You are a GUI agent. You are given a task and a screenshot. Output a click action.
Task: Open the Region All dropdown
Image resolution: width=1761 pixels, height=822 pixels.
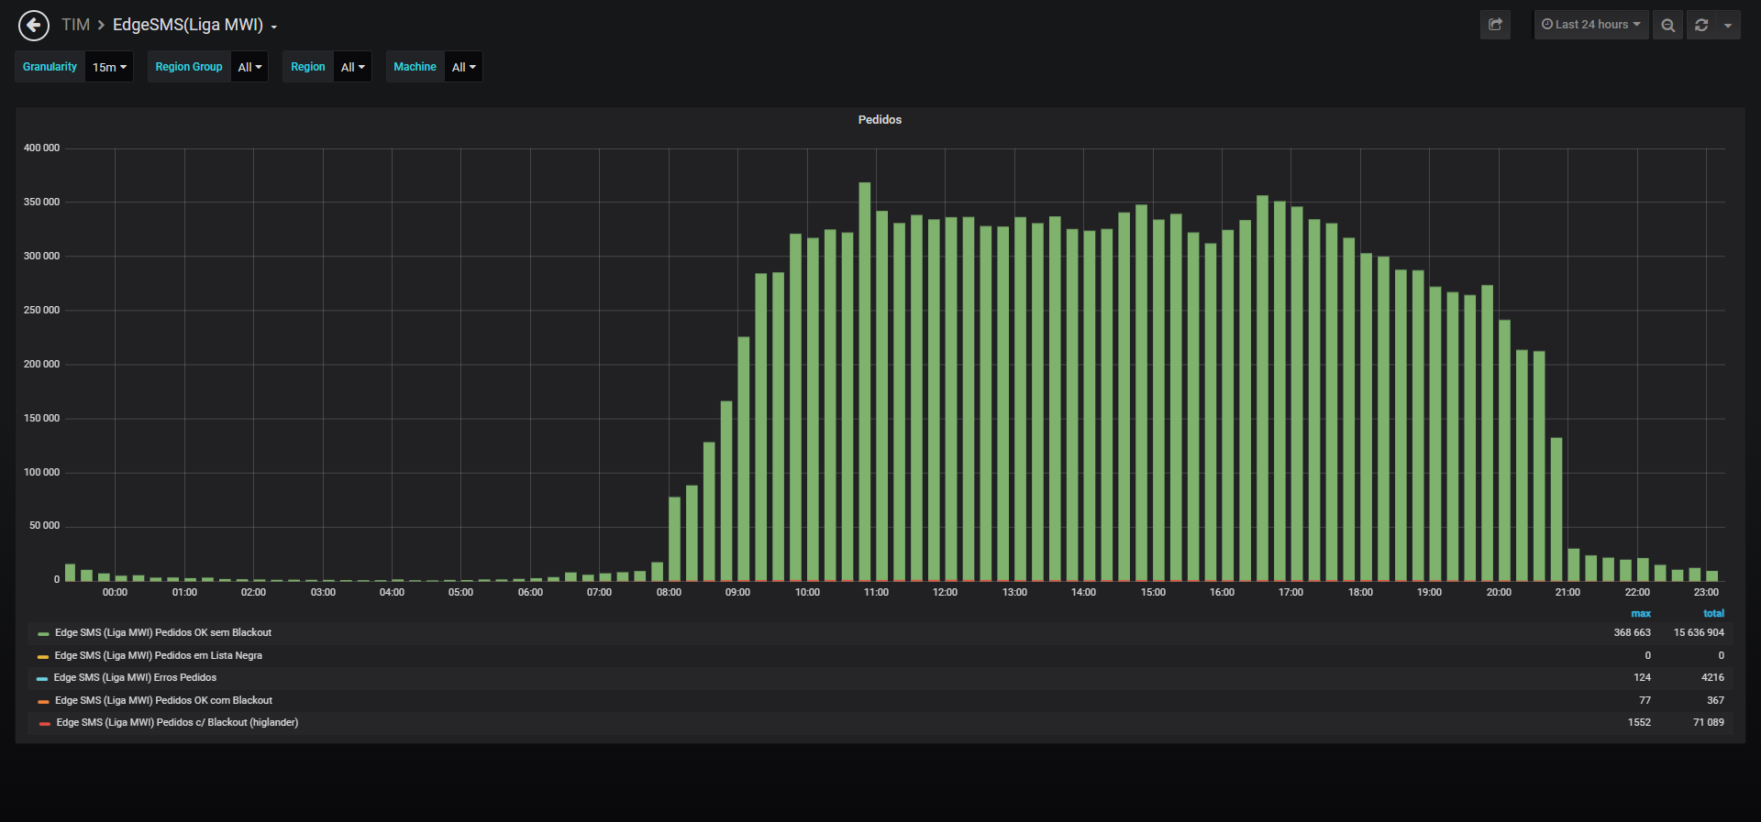click(x=352, y=67)
